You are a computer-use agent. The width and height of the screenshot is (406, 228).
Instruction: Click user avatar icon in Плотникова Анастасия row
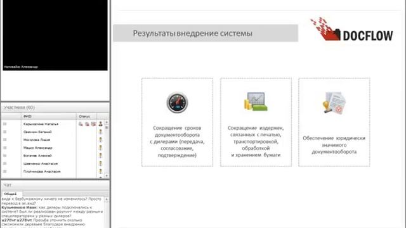pos(100,172)
